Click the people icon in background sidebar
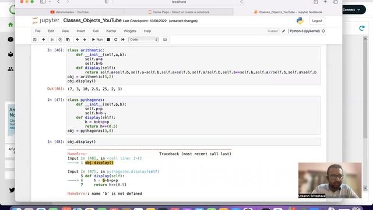 point(10,69)
